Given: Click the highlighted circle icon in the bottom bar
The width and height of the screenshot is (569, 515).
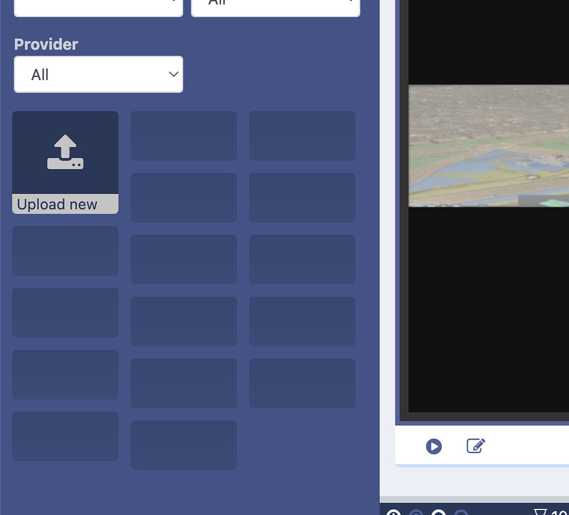Looking at the screenshot, I should pos(416,512).
